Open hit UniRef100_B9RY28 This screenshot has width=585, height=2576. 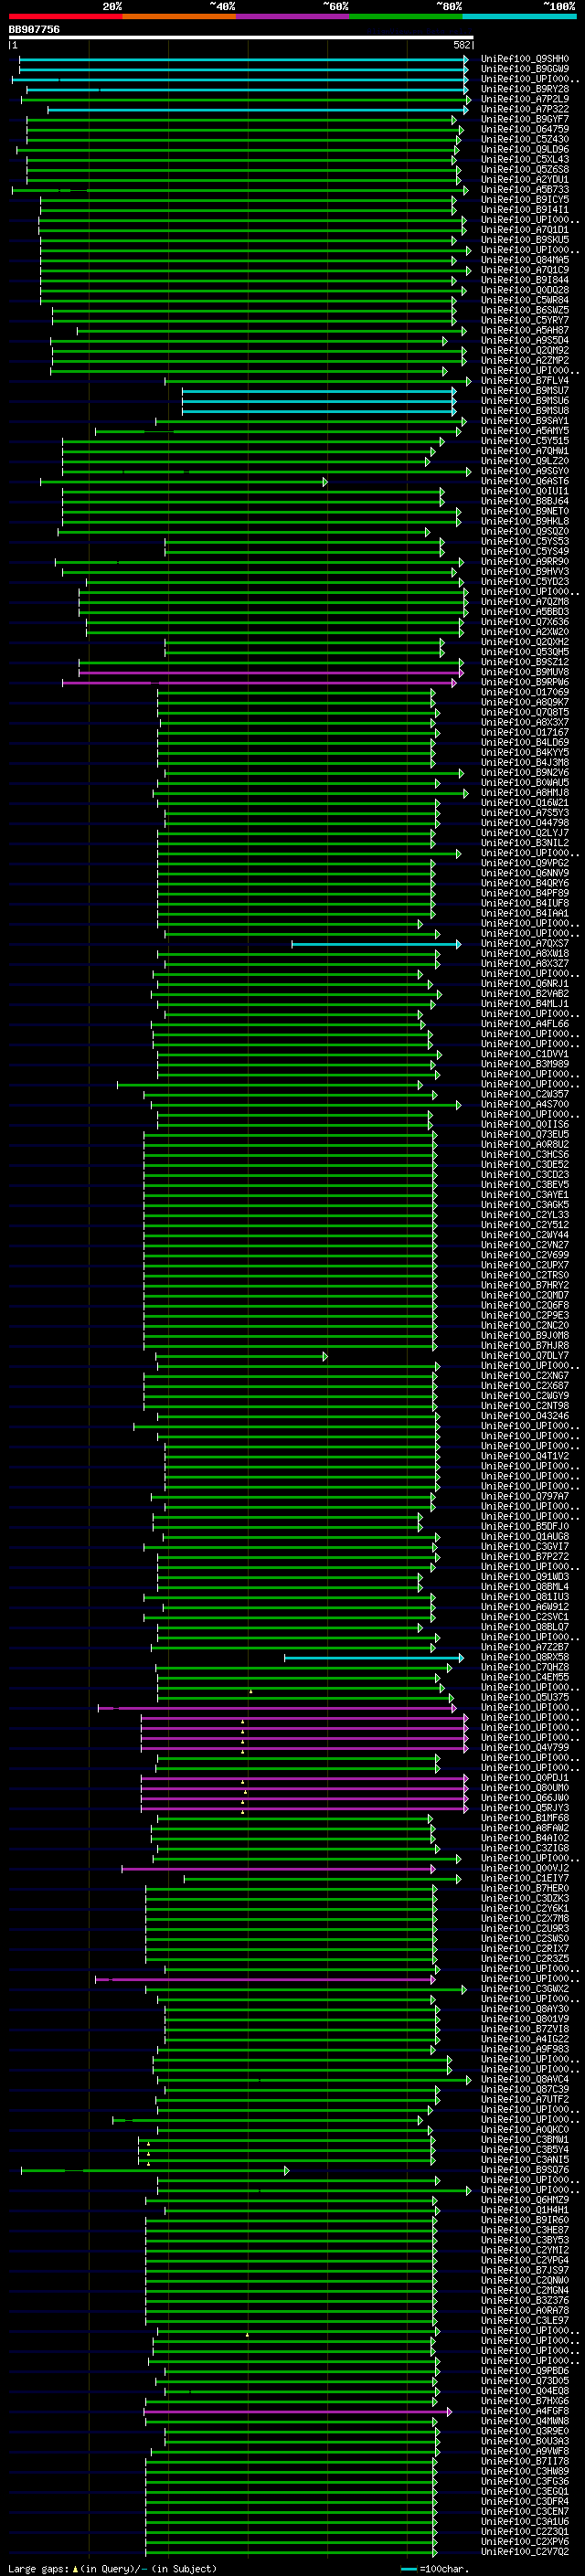pos(524,89)
